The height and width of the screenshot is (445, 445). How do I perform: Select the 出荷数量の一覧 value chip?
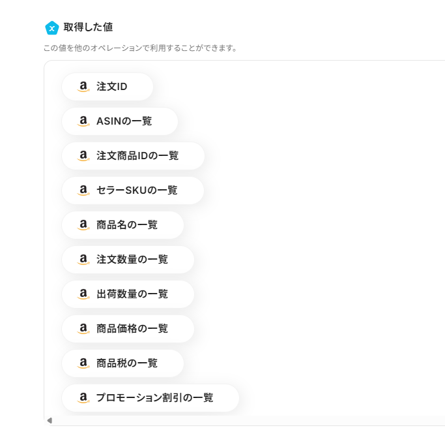(128, 294)
